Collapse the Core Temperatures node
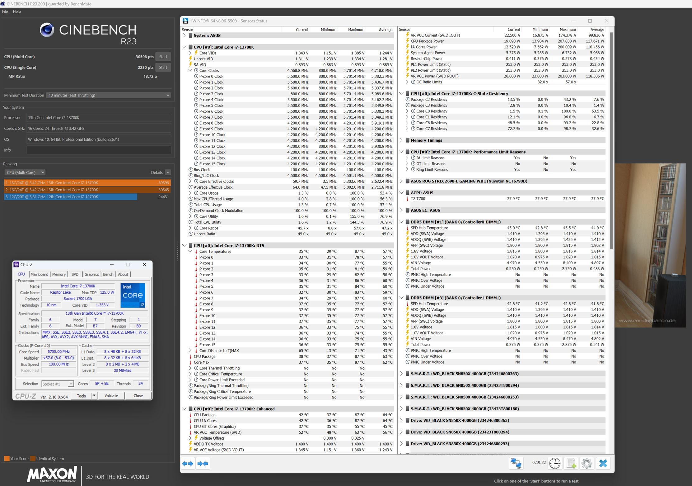692x486 pixels. point(190,251)
